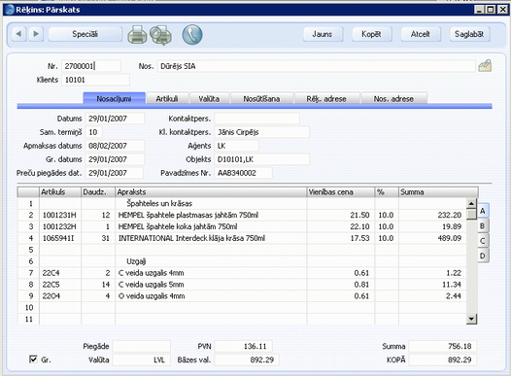Click the Jauns button
This screenshot has width=511, height=376.
(x=323, y=34)
